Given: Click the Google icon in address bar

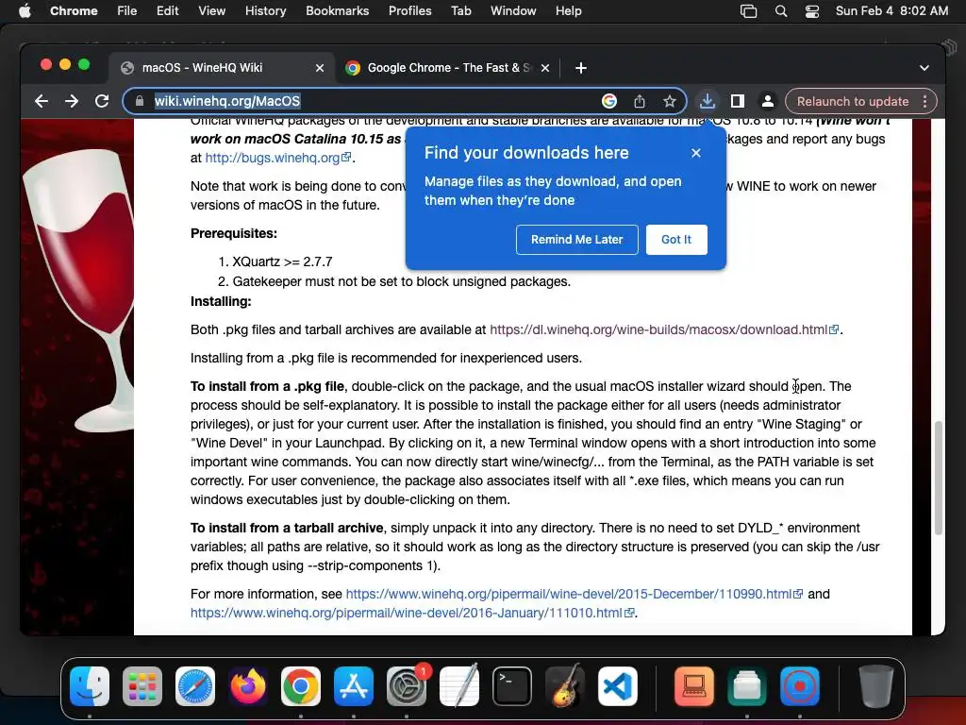Looking at the screenshot, I should coord(608,101).
